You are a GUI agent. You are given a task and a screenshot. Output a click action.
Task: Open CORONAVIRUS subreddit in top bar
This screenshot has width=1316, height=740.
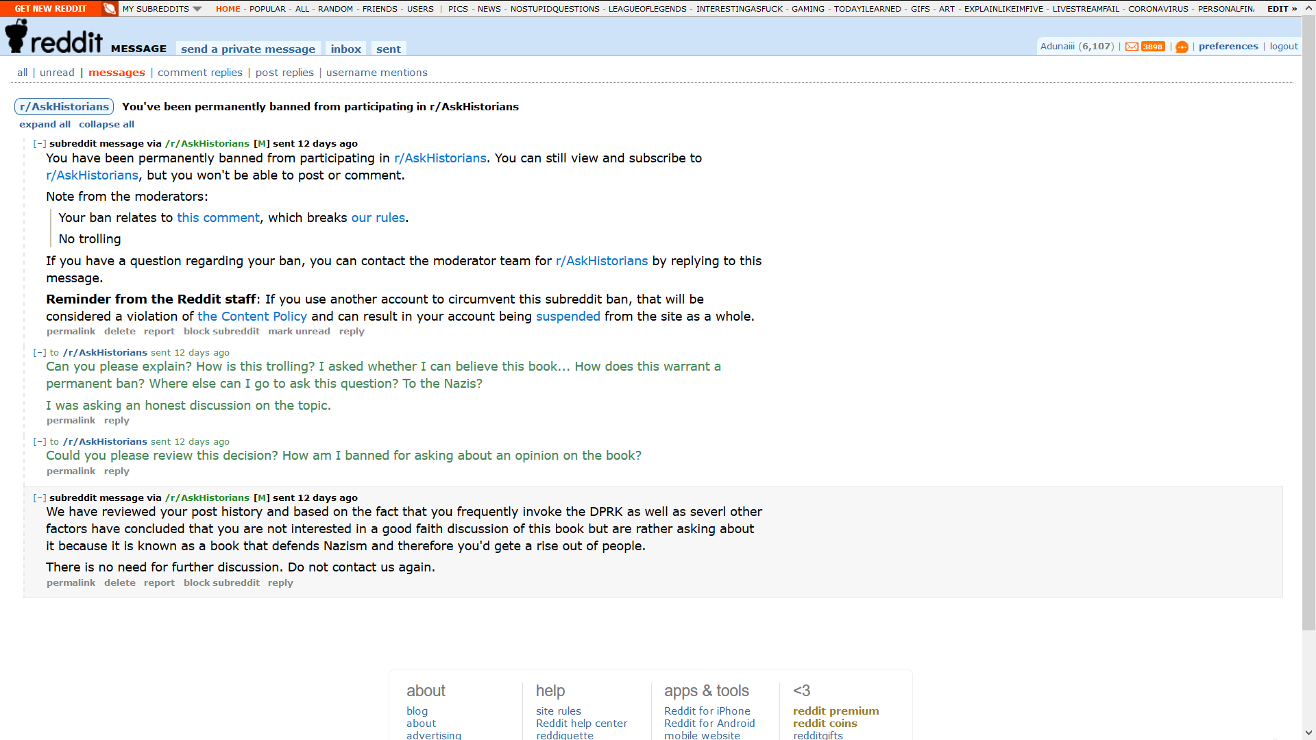pos(1158,9)
